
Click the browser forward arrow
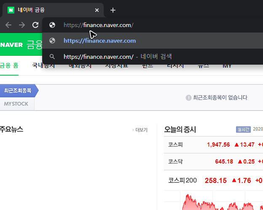22,25
